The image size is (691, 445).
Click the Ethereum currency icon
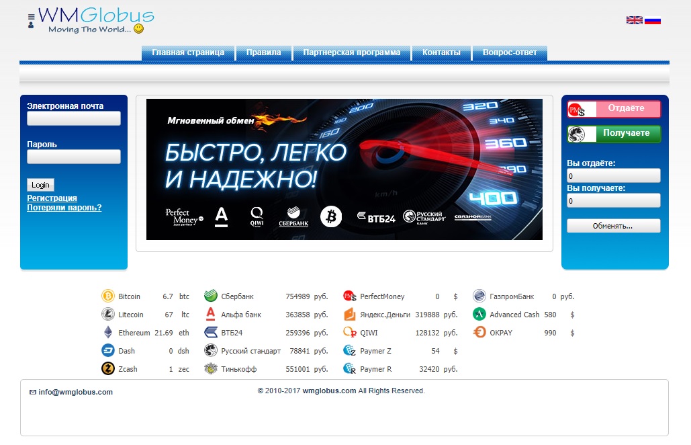pos(108,332)
